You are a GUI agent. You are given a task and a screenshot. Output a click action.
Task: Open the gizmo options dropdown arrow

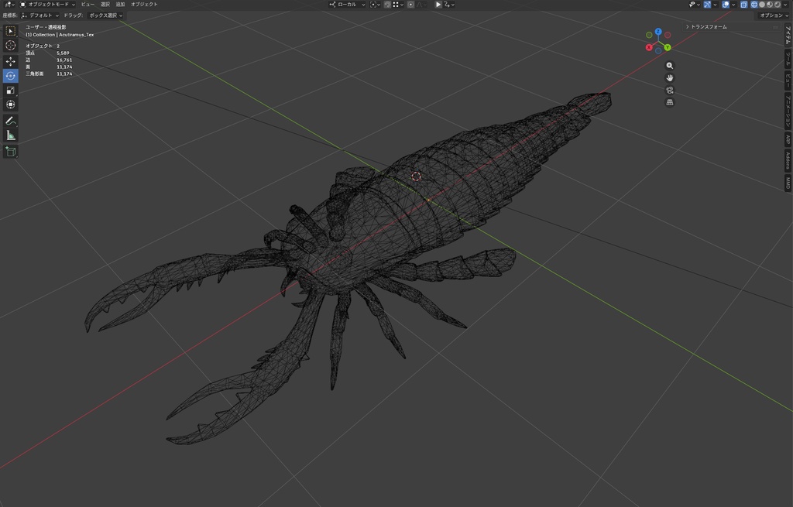pyautogui.click(x=715, y=5)
